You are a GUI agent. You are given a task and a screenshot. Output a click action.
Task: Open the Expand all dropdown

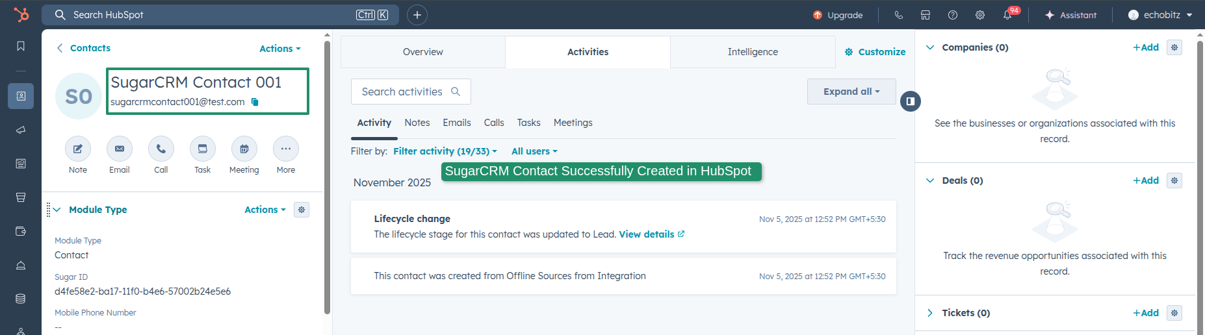[851, 92]
